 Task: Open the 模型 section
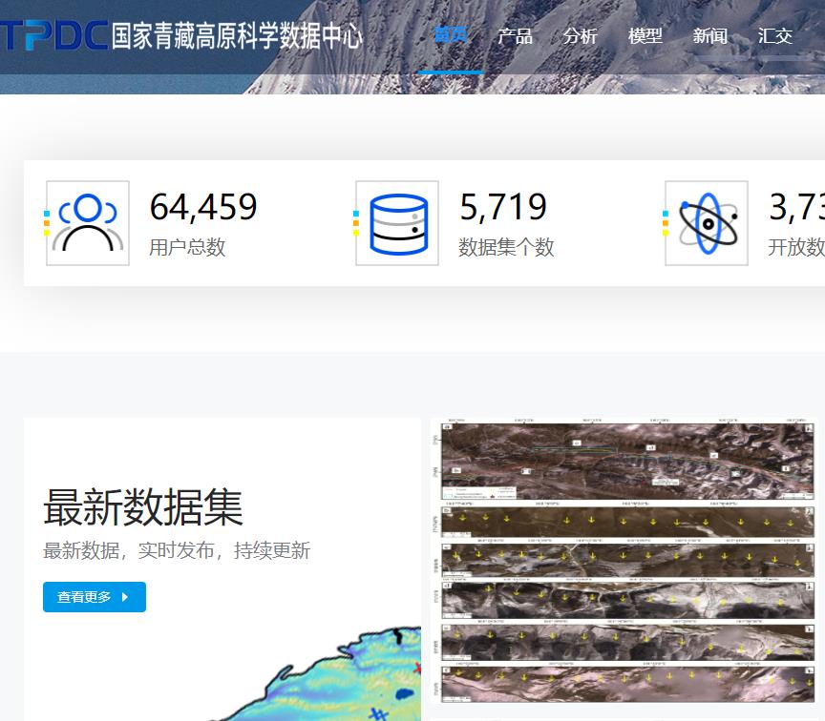point(645,36)
